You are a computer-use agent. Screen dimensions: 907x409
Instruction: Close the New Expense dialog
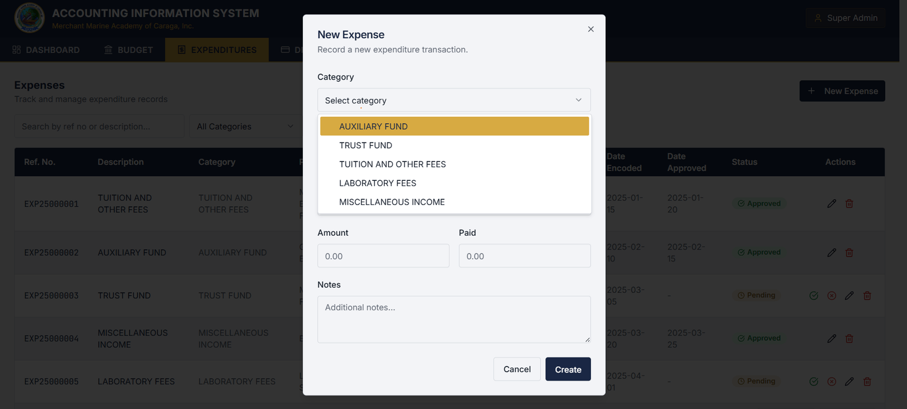pyautogui.click(x=590, y=29)
